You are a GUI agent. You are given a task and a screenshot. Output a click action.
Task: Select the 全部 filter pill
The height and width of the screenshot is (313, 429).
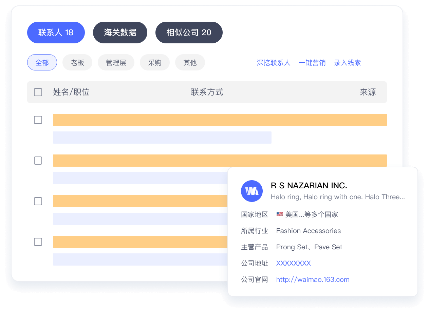(x=42, y=62)
